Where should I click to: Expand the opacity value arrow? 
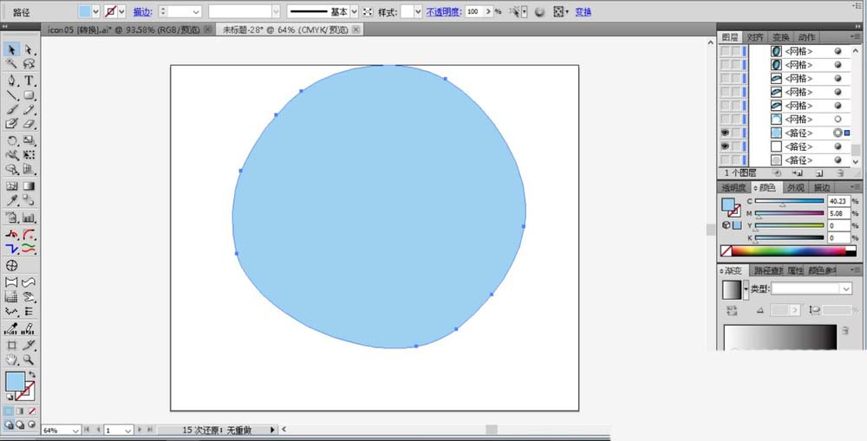pyautogui.click(x=488, y=11)
